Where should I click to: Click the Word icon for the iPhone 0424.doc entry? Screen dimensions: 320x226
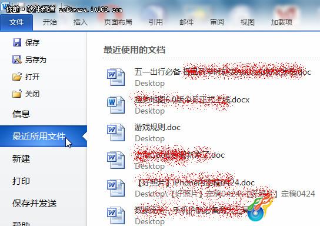click(116, 188)
